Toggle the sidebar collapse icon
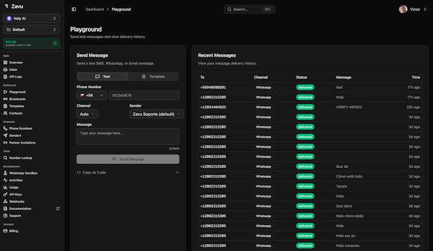 pyautogui.click(x=74, y=9)
